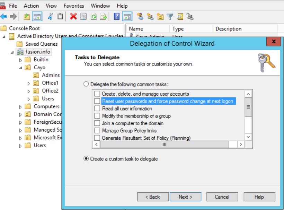Collapse the Cayo organizational unit

click(20, 68)
